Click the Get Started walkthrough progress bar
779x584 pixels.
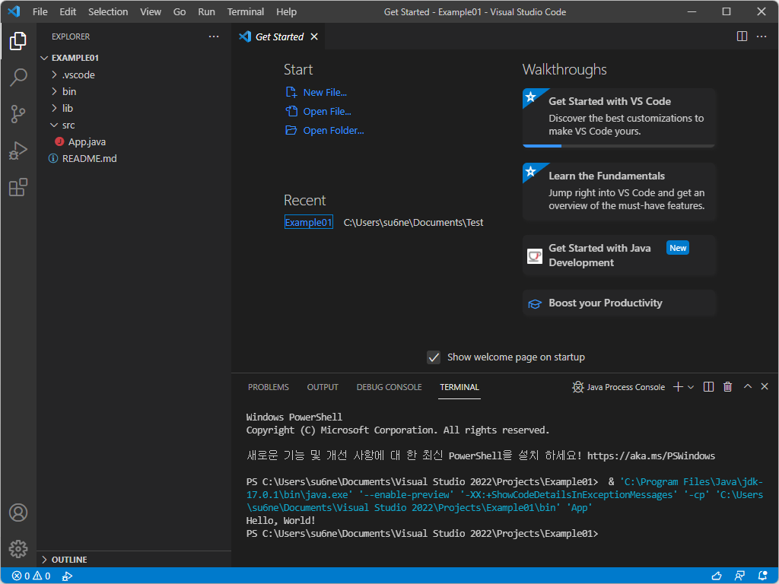(618, 146)
